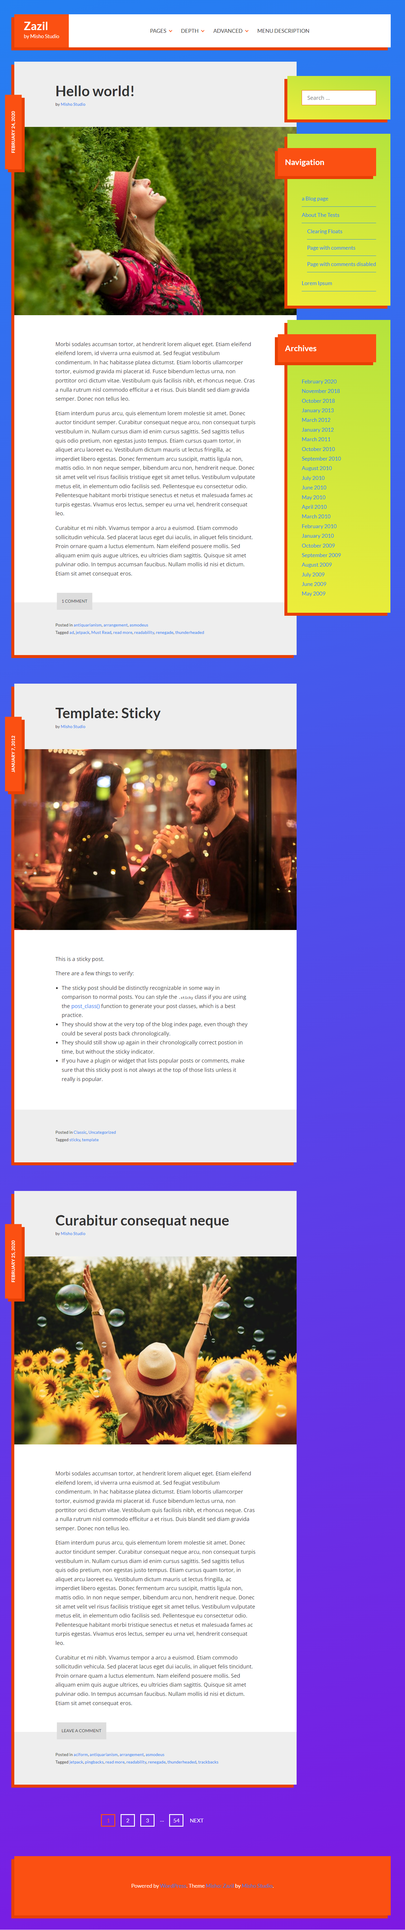Screen dimensions: 405x1930
Task: Open the May 2009 archive
Action: click(x=314, y=593)
